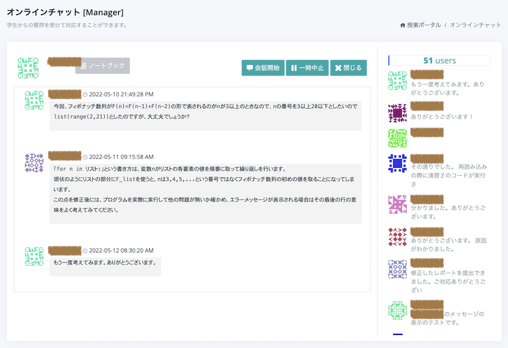Viewport: 508px width, 348px height.
Task: Open the 授業ポータル breadcrumb link
Action: coord(423,25)
